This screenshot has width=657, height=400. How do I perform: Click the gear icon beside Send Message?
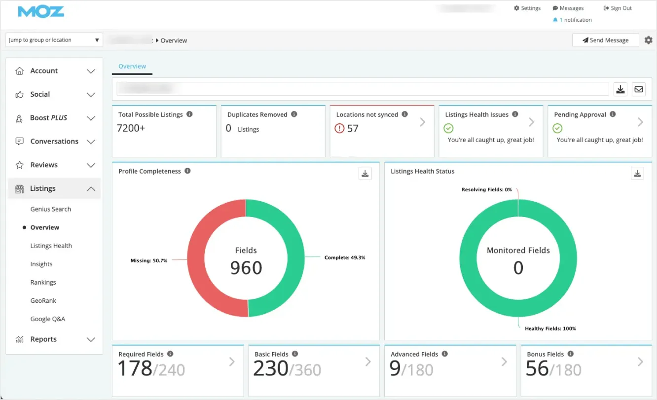[x=649, y=40]
